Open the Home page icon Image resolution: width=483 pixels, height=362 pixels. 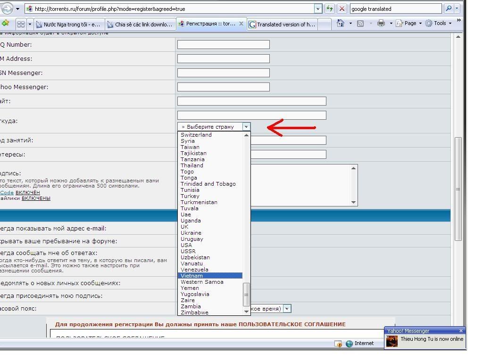point(341,23)
